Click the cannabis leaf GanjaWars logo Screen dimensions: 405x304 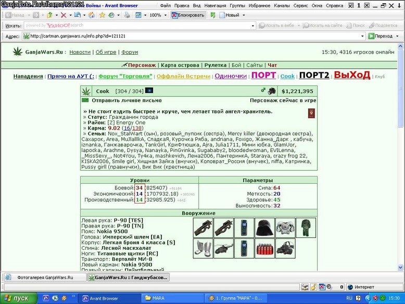point(18,52)
